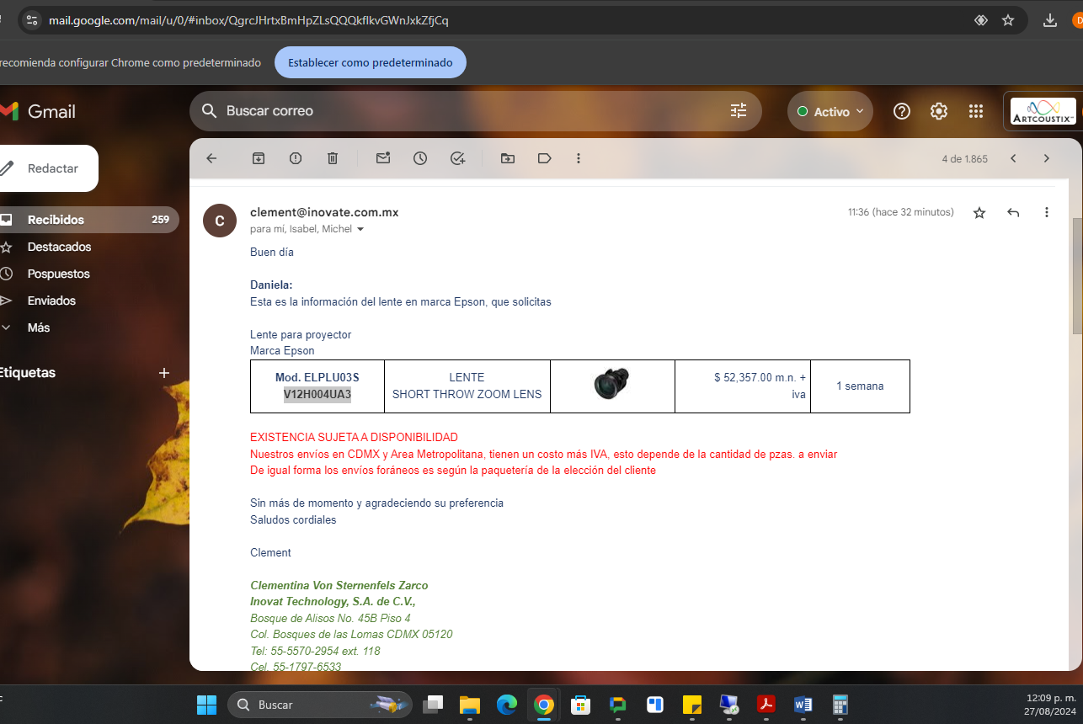The height and width of the screenshot is (724, 1083).
Task: Snooze this email with the clock icon
Action: click(x=420, y=158)
